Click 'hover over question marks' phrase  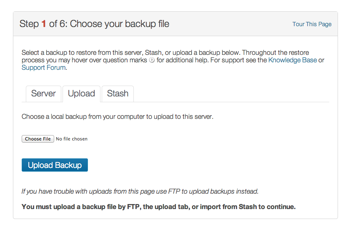click(x=109, y=60)
